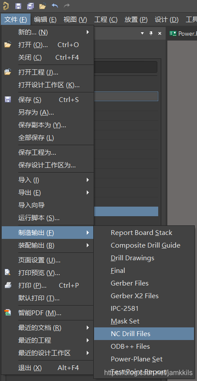Choose 运行脚本 (S)...

click(48, 218)
